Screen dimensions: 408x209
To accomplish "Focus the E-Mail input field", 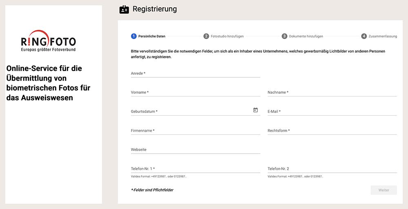I will pos(332,111).
